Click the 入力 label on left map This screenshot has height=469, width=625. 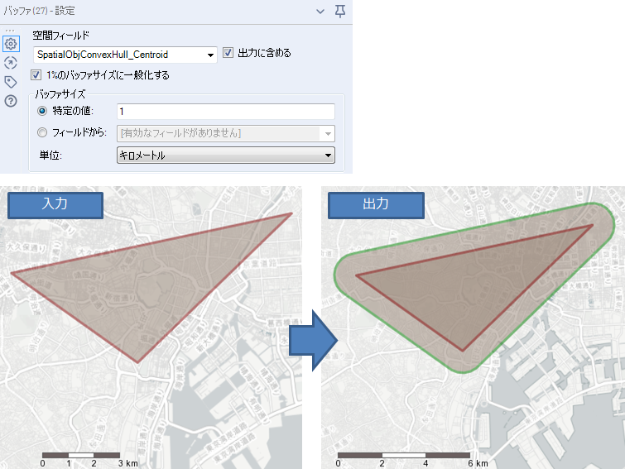(55, 205)
